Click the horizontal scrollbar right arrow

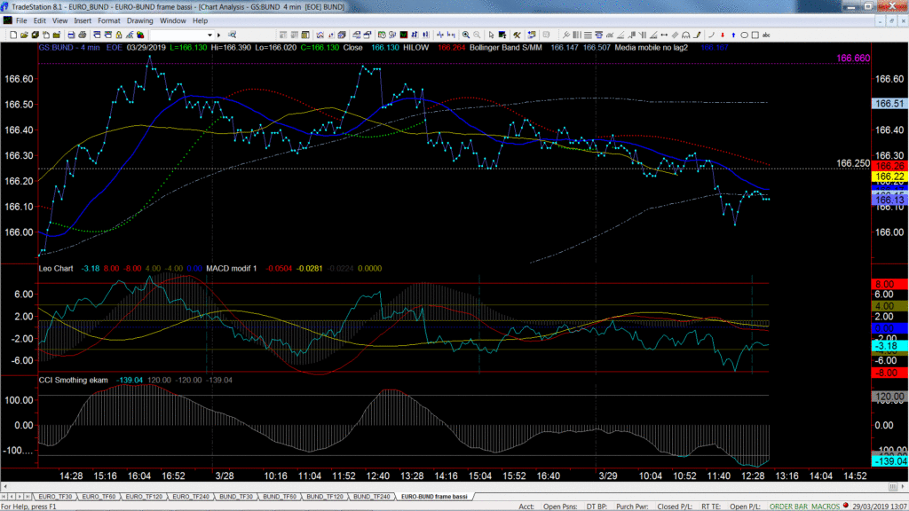903,487
